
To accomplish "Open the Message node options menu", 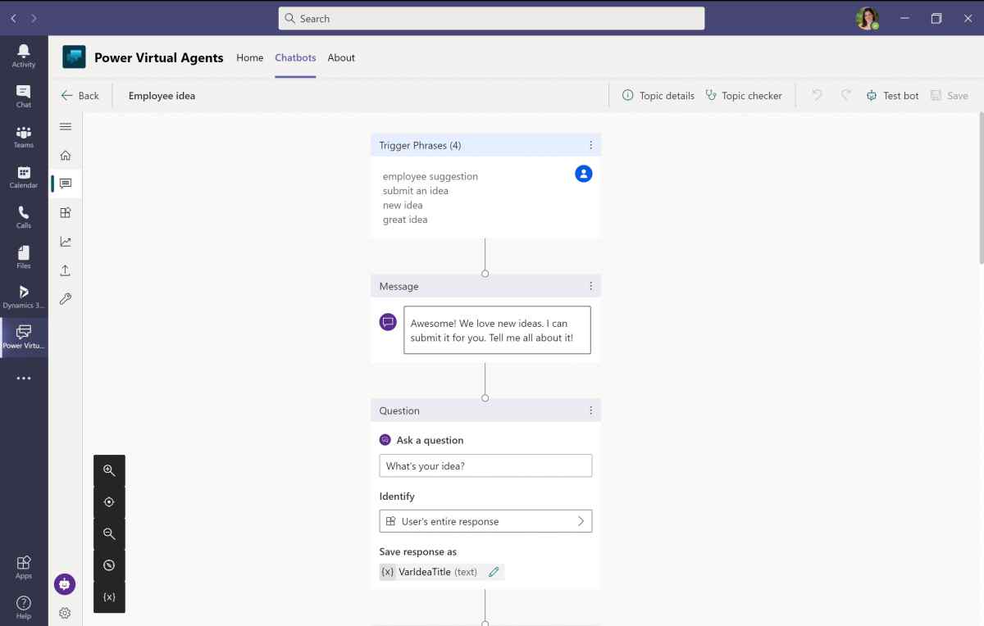I will (x=590, y=285).
